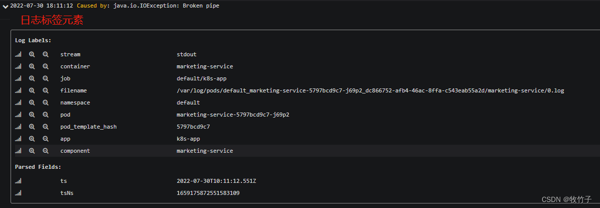The image size is (600, 208).
Task: Show statistics for the ts parsed field
Action: [x=18, y=181]
